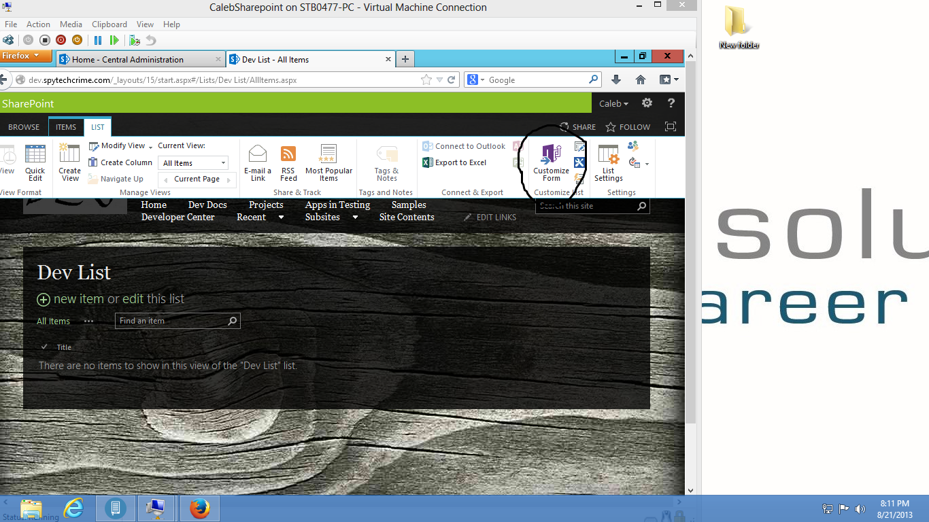Click the Form Web Parts icon
929x522 pixels.
pyautogui.click(x=579, y=147)
